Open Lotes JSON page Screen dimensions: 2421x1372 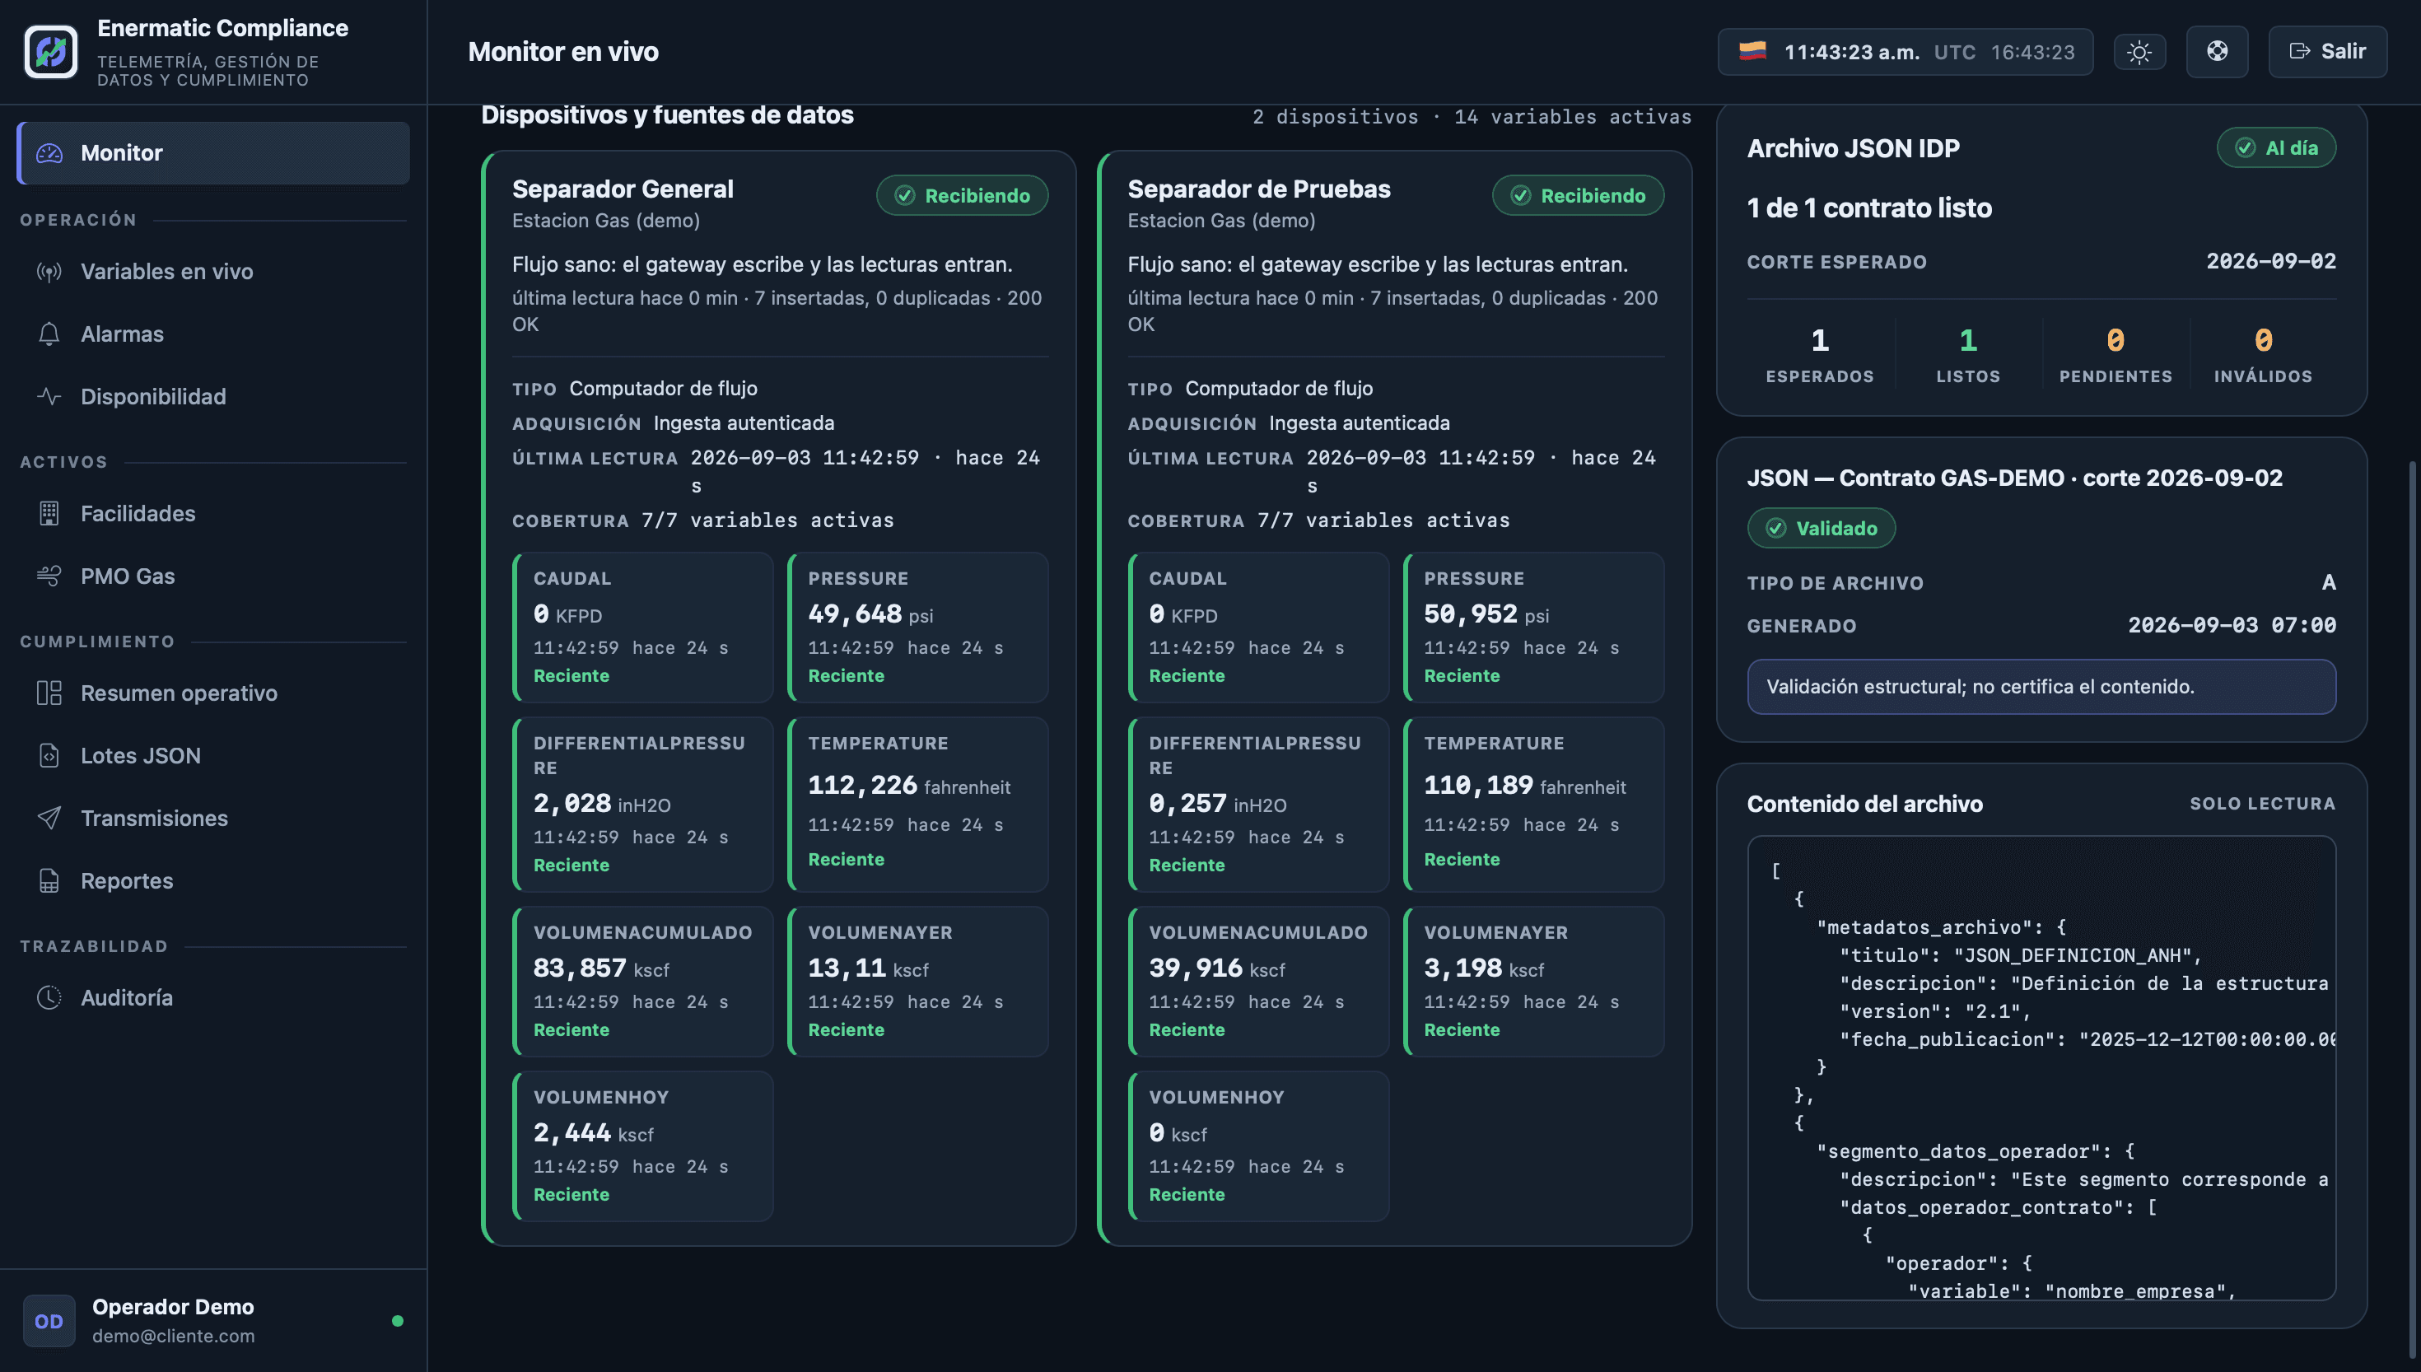(214, 756)
